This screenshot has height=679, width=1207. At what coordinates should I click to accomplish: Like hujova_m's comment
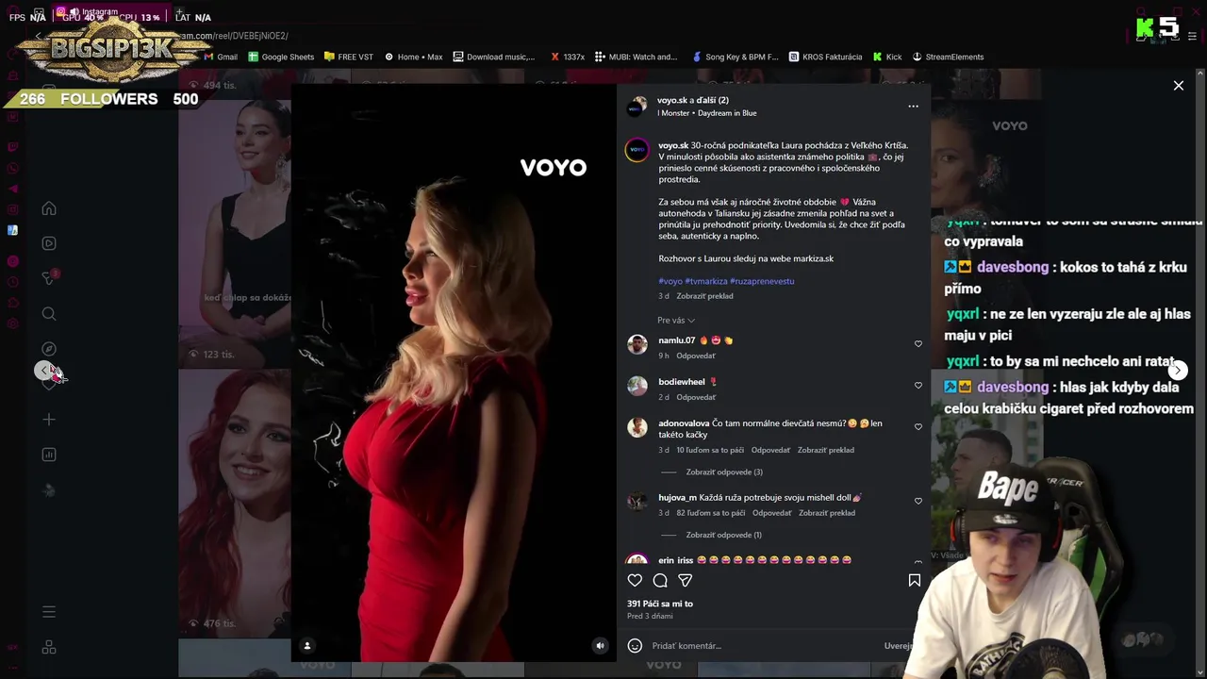point(918,502)
